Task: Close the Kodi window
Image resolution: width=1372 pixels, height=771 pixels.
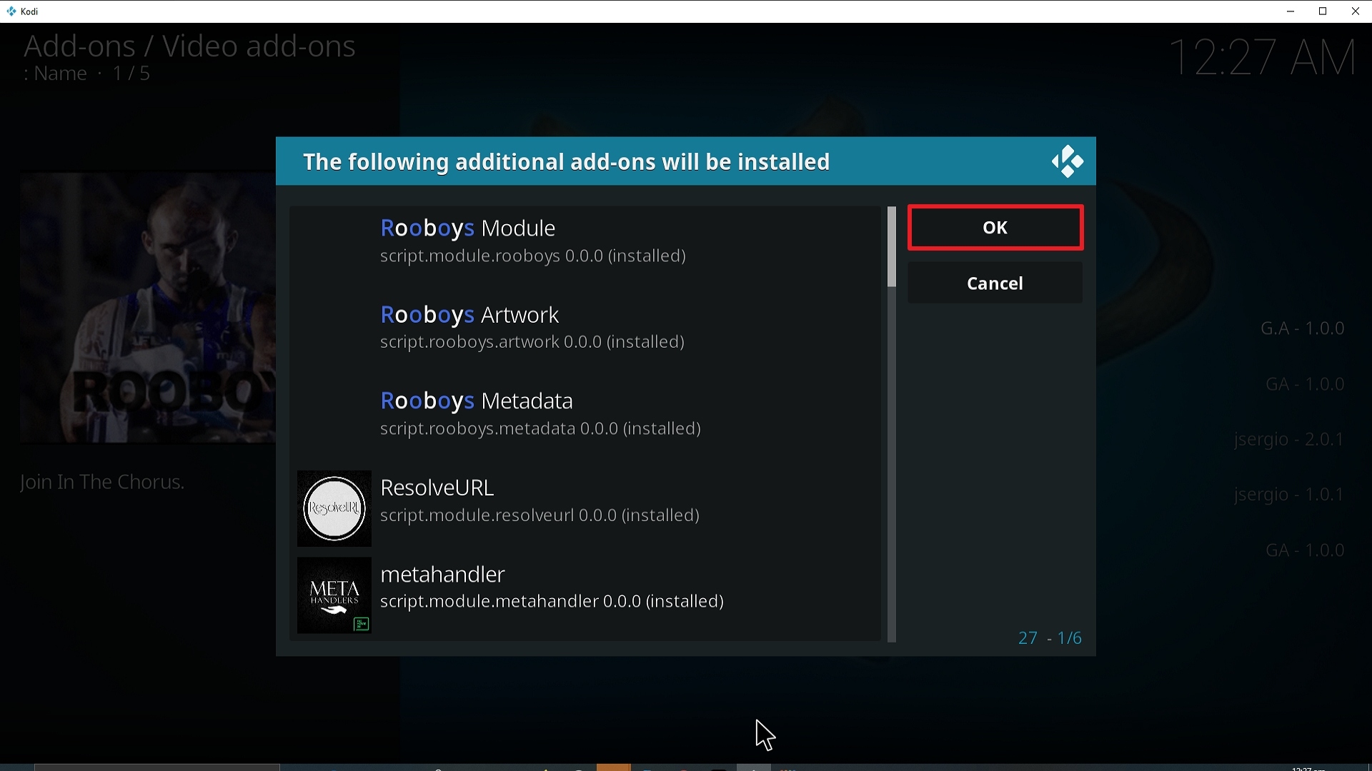Action: tap(1356, 11)
